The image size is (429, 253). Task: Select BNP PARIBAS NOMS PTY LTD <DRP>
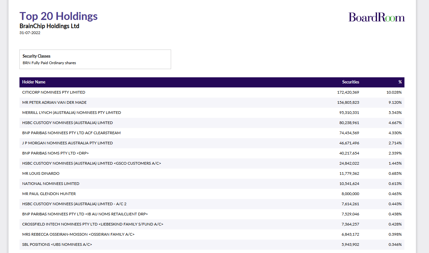pyautogui.click(x=56, y=153)
